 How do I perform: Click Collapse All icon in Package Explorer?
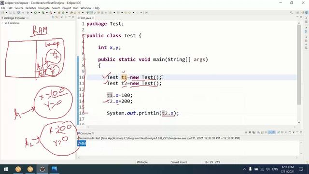tap(53, 17)
